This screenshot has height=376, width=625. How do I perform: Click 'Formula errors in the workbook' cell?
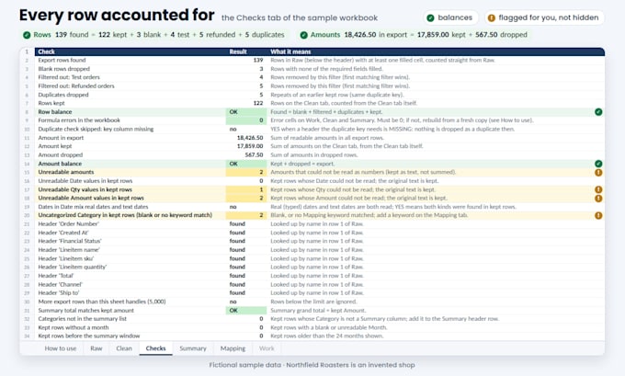click(131, 120)
